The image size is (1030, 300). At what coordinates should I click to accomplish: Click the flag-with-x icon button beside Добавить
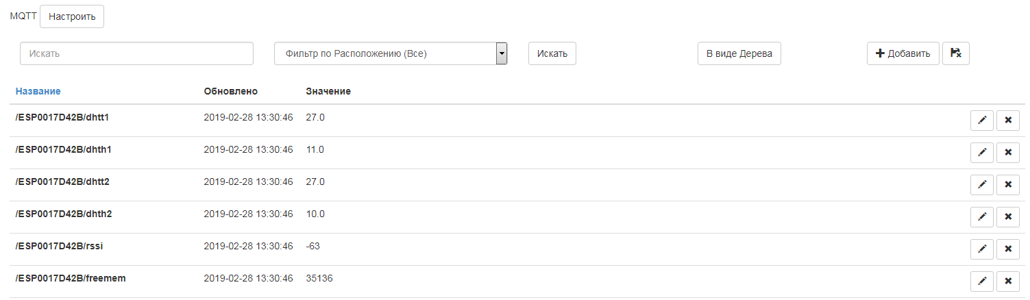click(x=956, y=53)
